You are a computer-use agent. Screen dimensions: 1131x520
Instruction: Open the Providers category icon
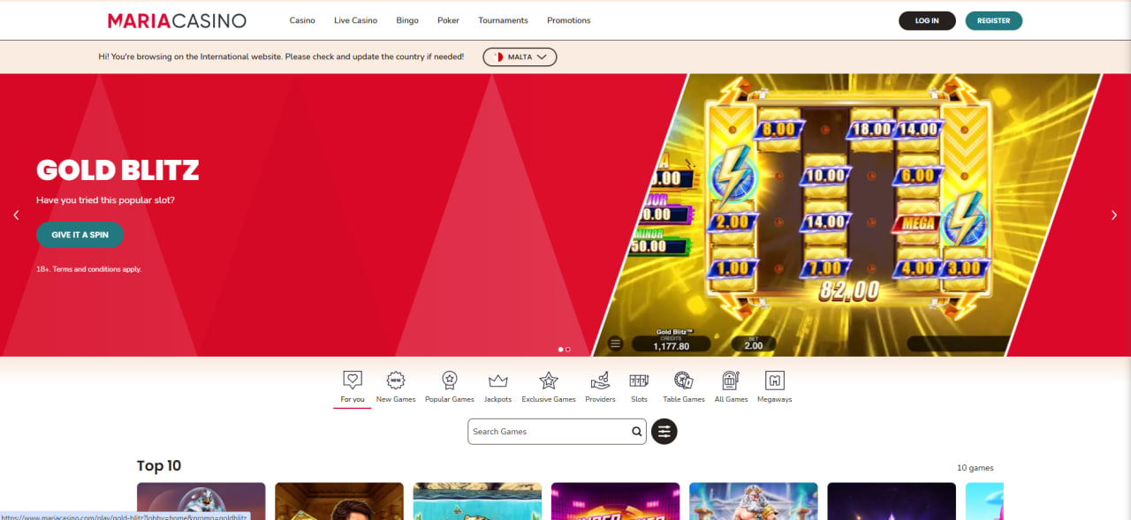coord(600,381)
